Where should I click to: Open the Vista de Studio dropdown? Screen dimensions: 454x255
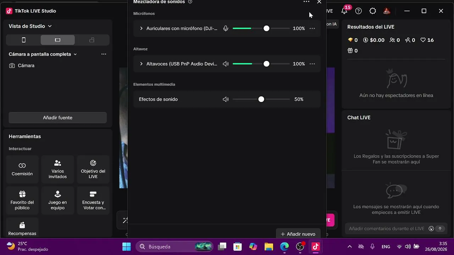[30, 26]
